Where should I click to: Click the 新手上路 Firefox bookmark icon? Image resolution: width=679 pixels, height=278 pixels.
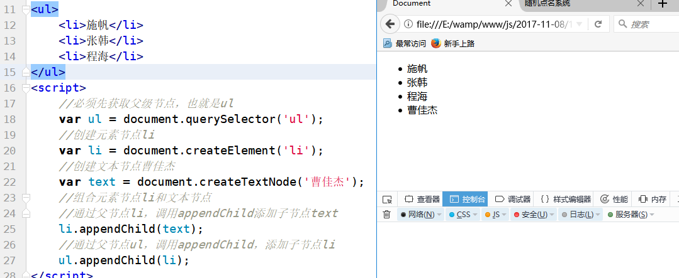coord(436,43)
